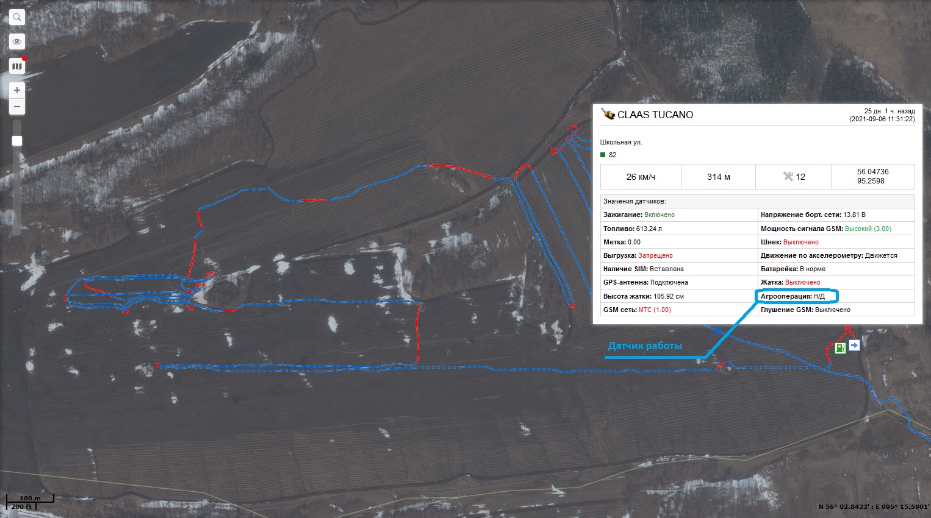Click the 314 м altitude cell
The height and width of the screenshot is (518, 931).
(718, 177)
